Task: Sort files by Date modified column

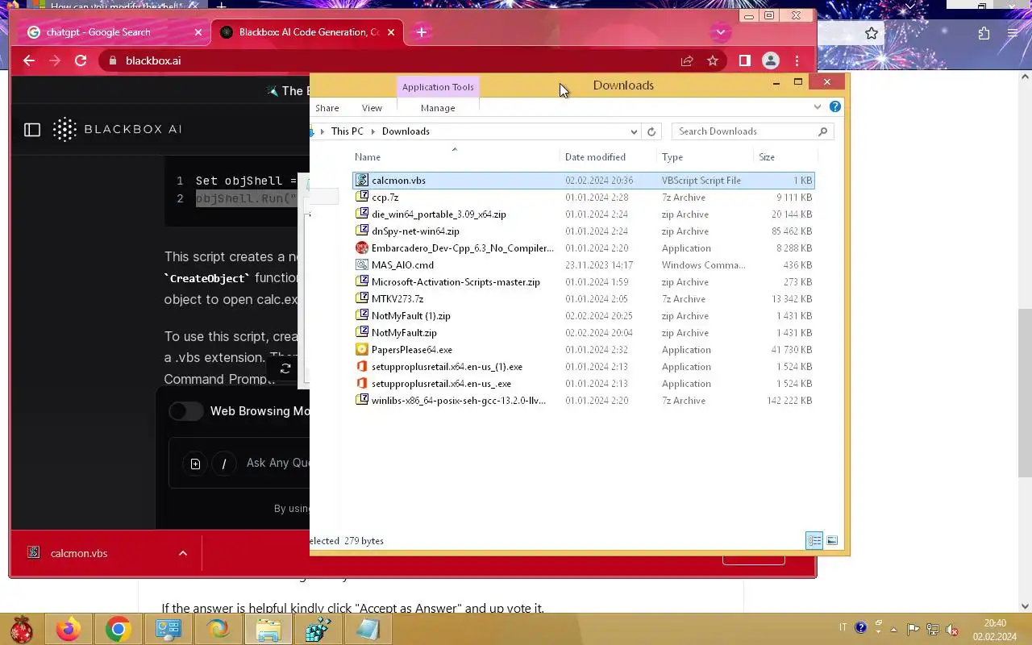Action: pyautogui.click(x=595, y=157)
